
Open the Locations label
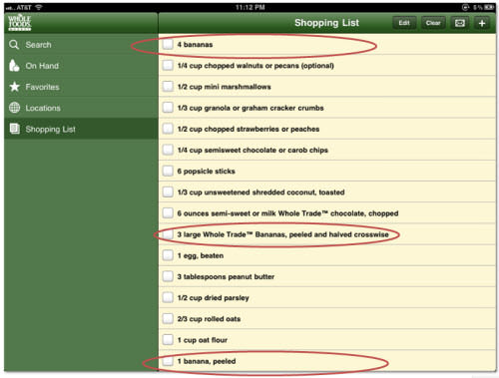43,108
